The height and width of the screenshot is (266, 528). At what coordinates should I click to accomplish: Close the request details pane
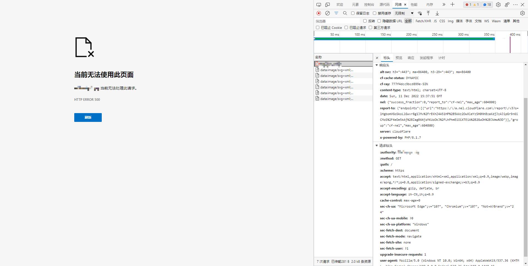click(x=377, y=58)
